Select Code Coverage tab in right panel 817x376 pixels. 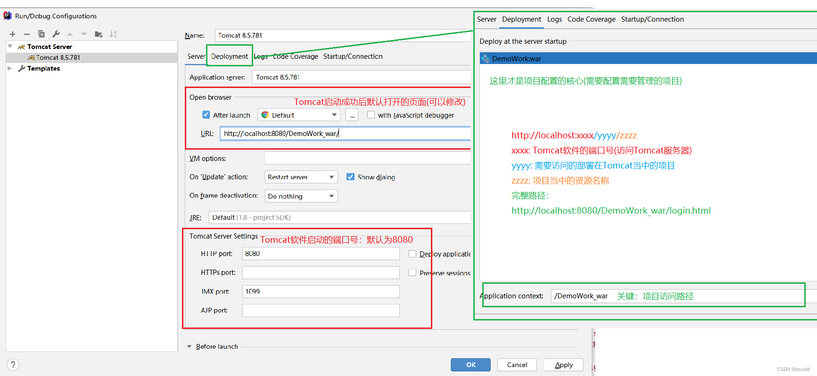pyautogui.click(x=592, y=19)
